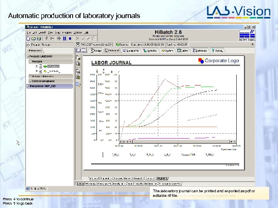Click the HiTec Zang logo
Viewport: 278px width, 208px height.
click(x=247, y=35)
